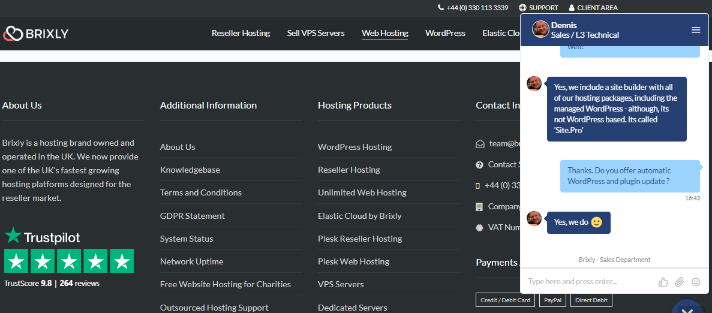Open Reseller Hosting in the navigation
Viewport: 712px width, 313px height.
tap(241, 33)
